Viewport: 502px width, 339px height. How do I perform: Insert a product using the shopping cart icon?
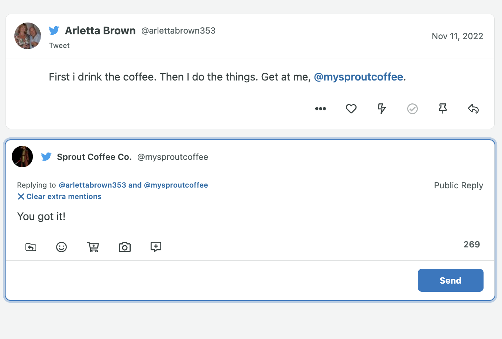pyautogui.click(x=93, y=247)
